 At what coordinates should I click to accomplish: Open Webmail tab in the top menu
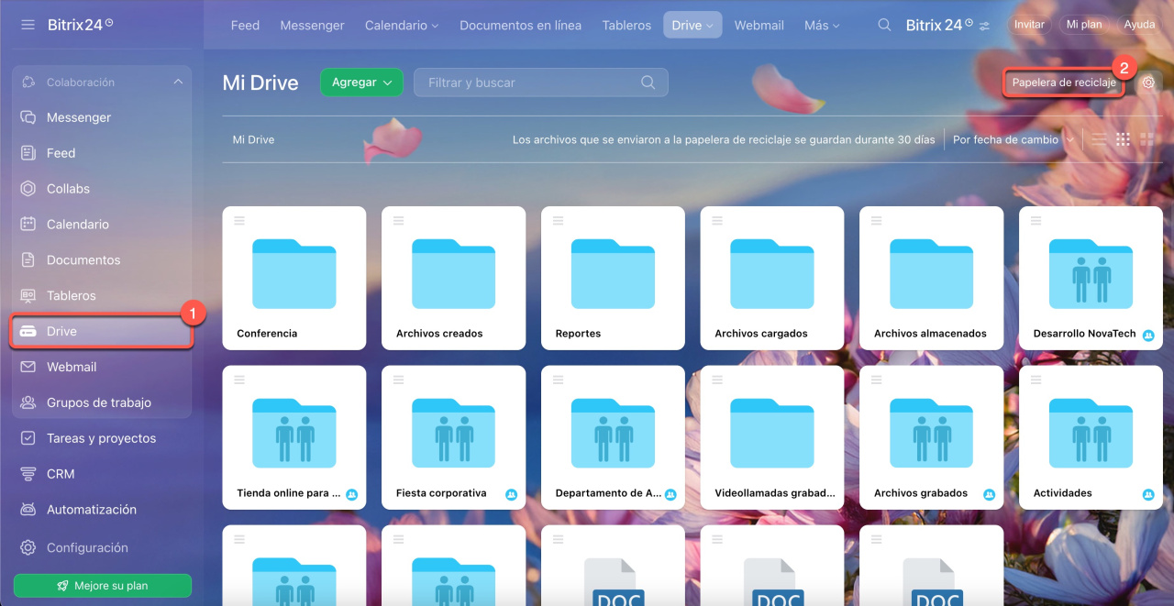pos(759,26)
